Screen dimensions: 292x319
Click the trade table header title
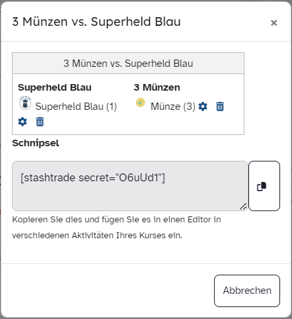click(128, 64)
